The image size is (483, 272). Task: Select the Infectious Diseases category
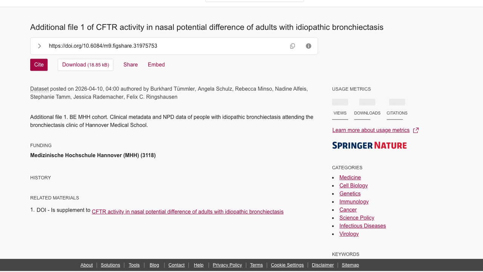[x=363, y=226]
